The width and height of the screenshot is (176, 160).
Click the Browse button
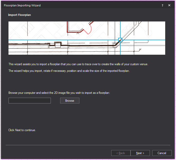pyautogui.click(x=70, y=101)
